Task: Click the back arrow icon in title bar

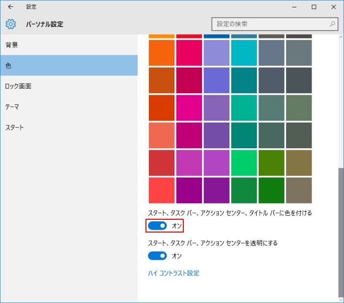Action: coord(11,7)
